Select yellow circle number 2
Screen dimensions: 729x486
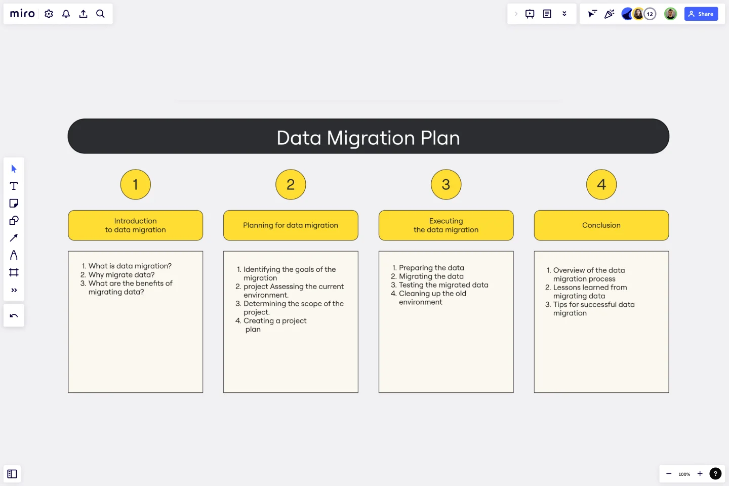point(291,184)
